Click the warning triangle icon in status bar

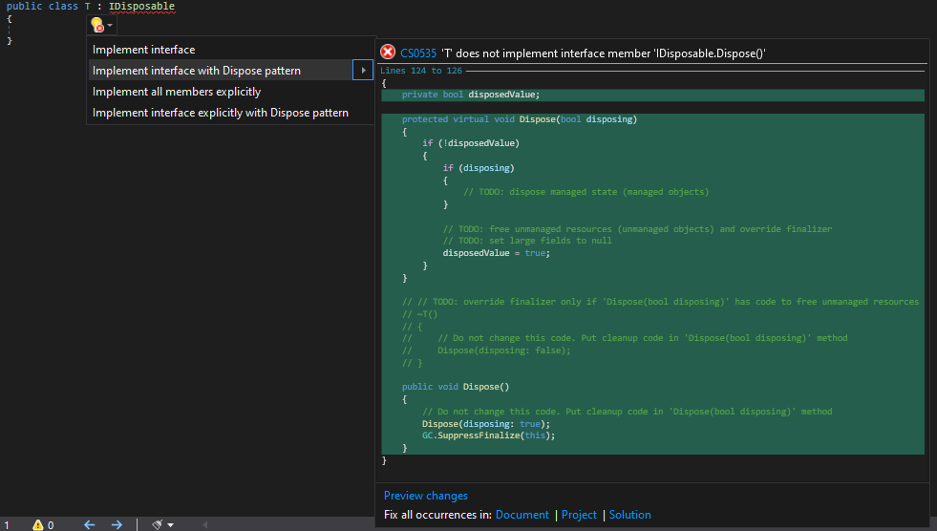pos(37,524)
